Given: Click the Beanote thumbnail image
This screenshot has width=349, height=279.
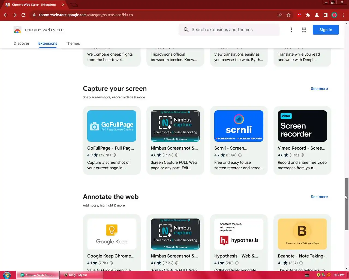Looking at the screenshot, I should tap(302, 234).
